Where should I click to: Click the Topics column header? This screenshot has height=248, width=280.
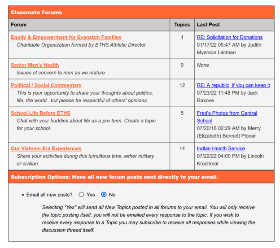point(182,25)
